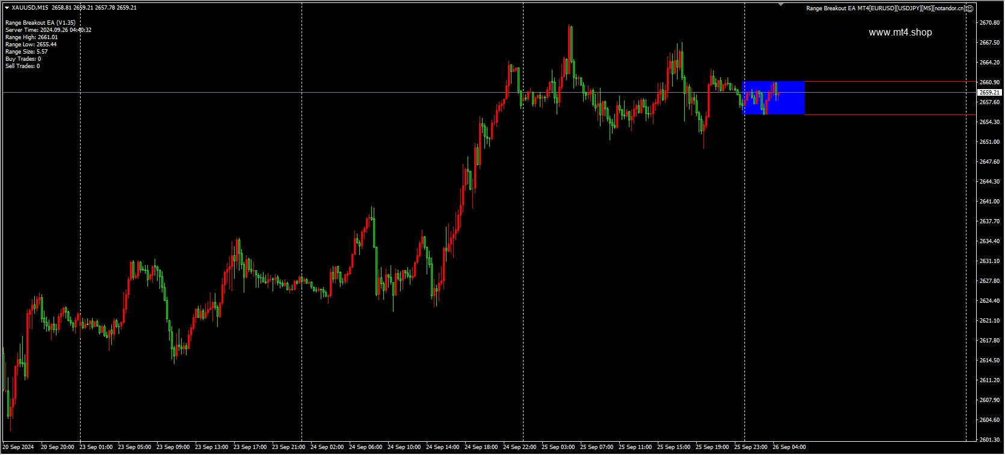
Task: Open the triangle menu beside XAUUSD,M15
Action: pos(7,8)
